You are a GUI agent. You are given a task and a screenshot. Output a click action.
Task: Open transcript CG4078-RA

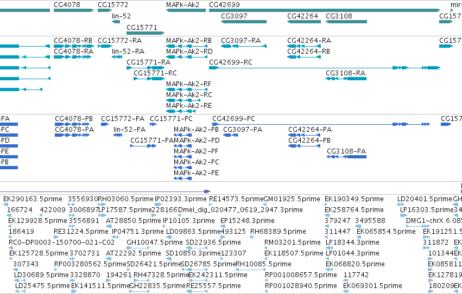(x=73, y=52)
